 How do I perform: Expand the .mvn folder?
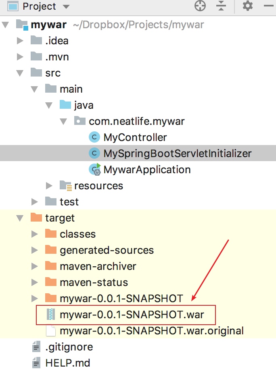[20, 57]
